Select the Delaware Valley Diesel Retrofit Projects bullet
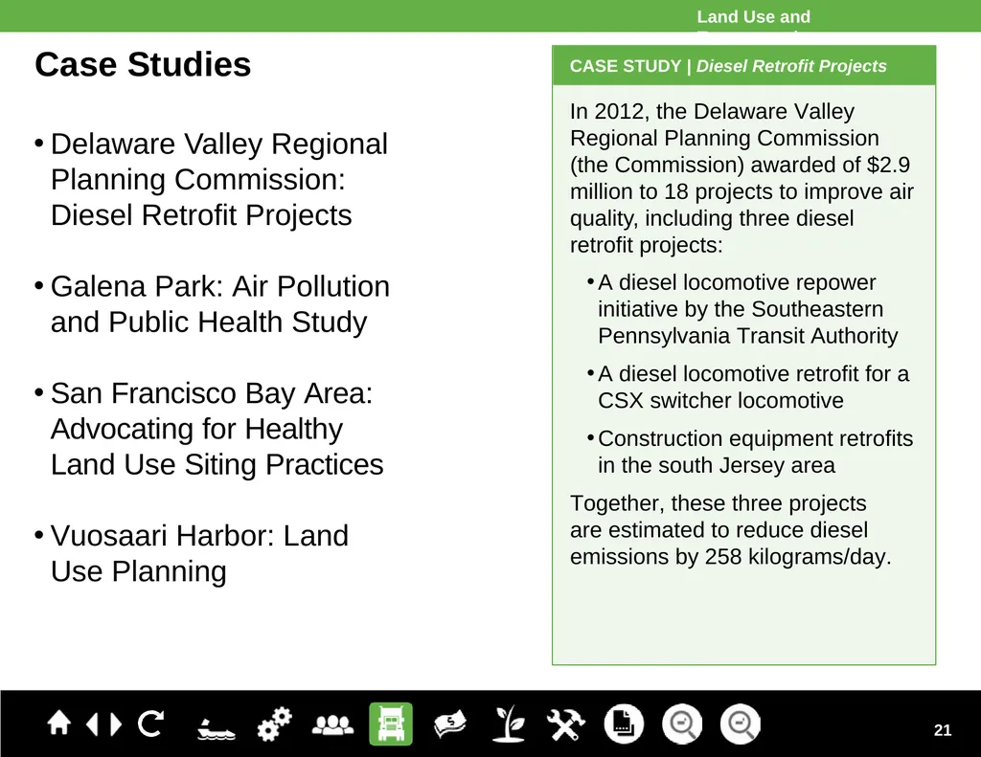The width and height of the screenshot is (981, 757). click(212, 179)
